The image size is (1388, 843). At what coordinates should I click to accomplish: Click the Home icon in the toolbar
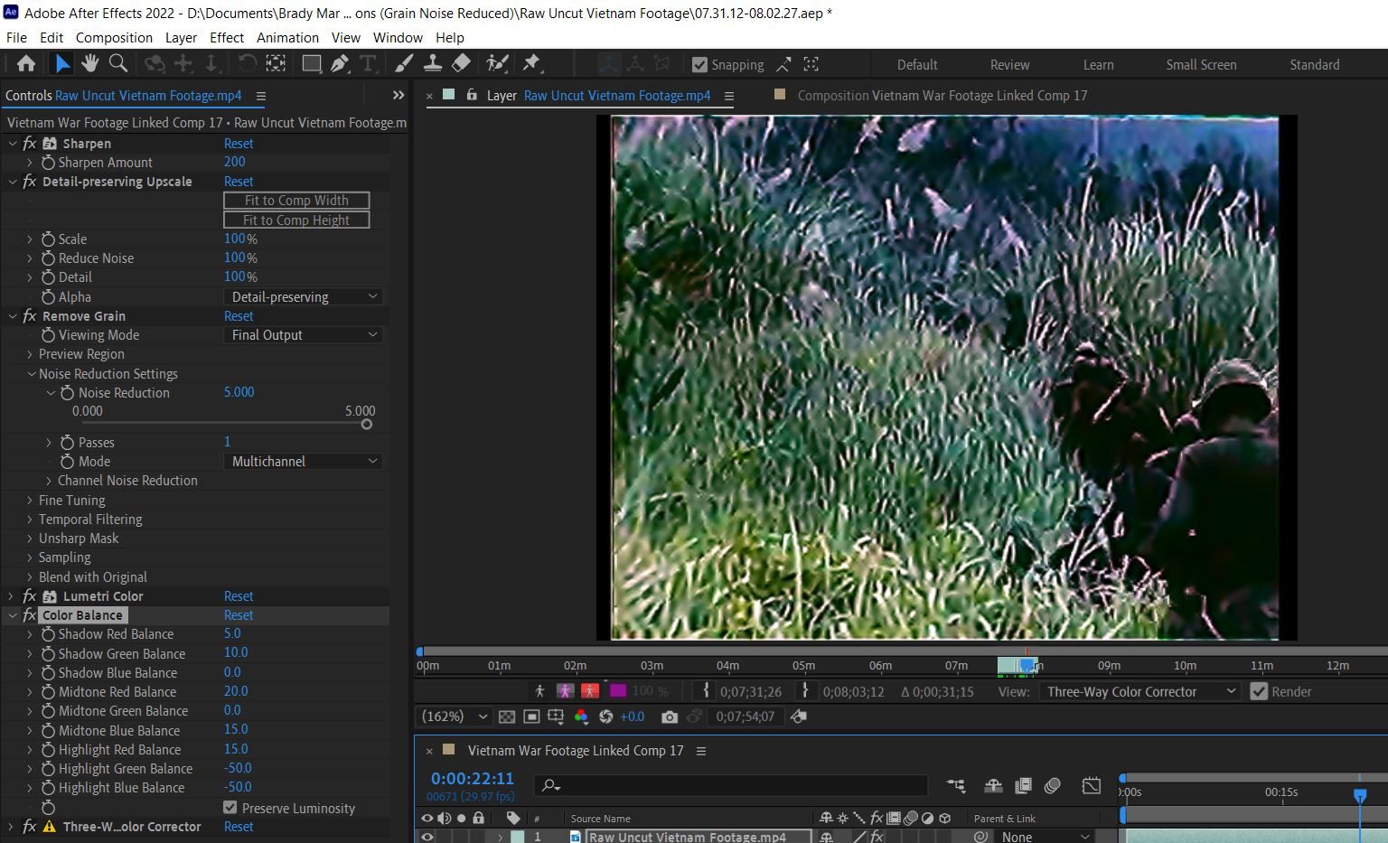(26, 63)
